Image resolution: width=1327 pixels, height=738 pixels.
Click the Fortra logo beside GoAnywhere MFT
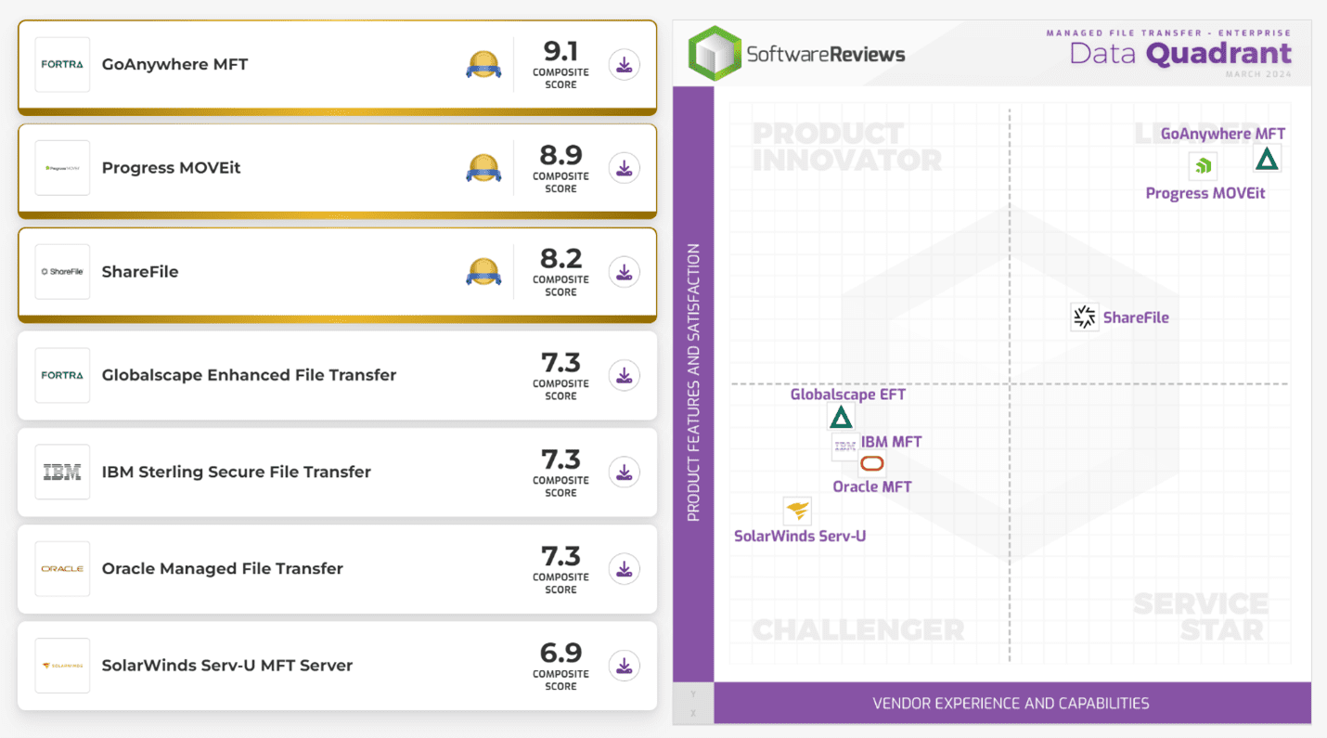[x=61, y=64]
